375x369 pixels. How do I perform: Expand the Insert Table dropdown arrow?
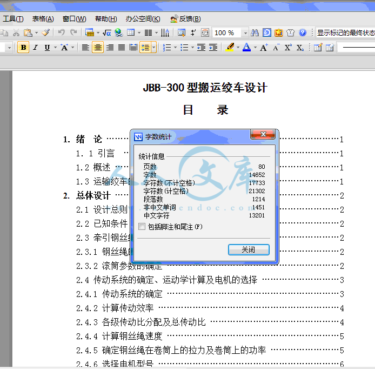point(98,33)
